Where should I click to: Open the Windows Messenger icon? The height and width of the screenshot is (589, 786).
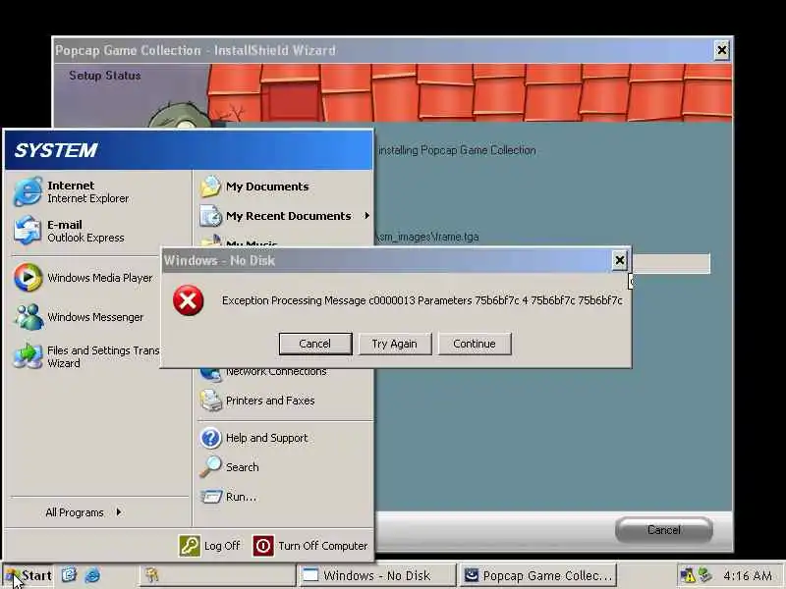(x=28, y=316)
